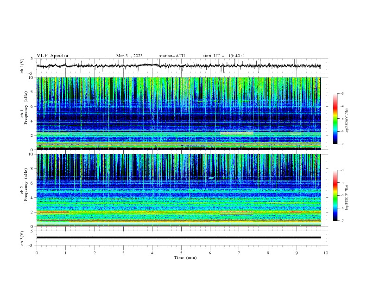The image size is (367, 284).
Task: Click the '-3' tick on upper colorbar
Action: (x=342, y=93)
